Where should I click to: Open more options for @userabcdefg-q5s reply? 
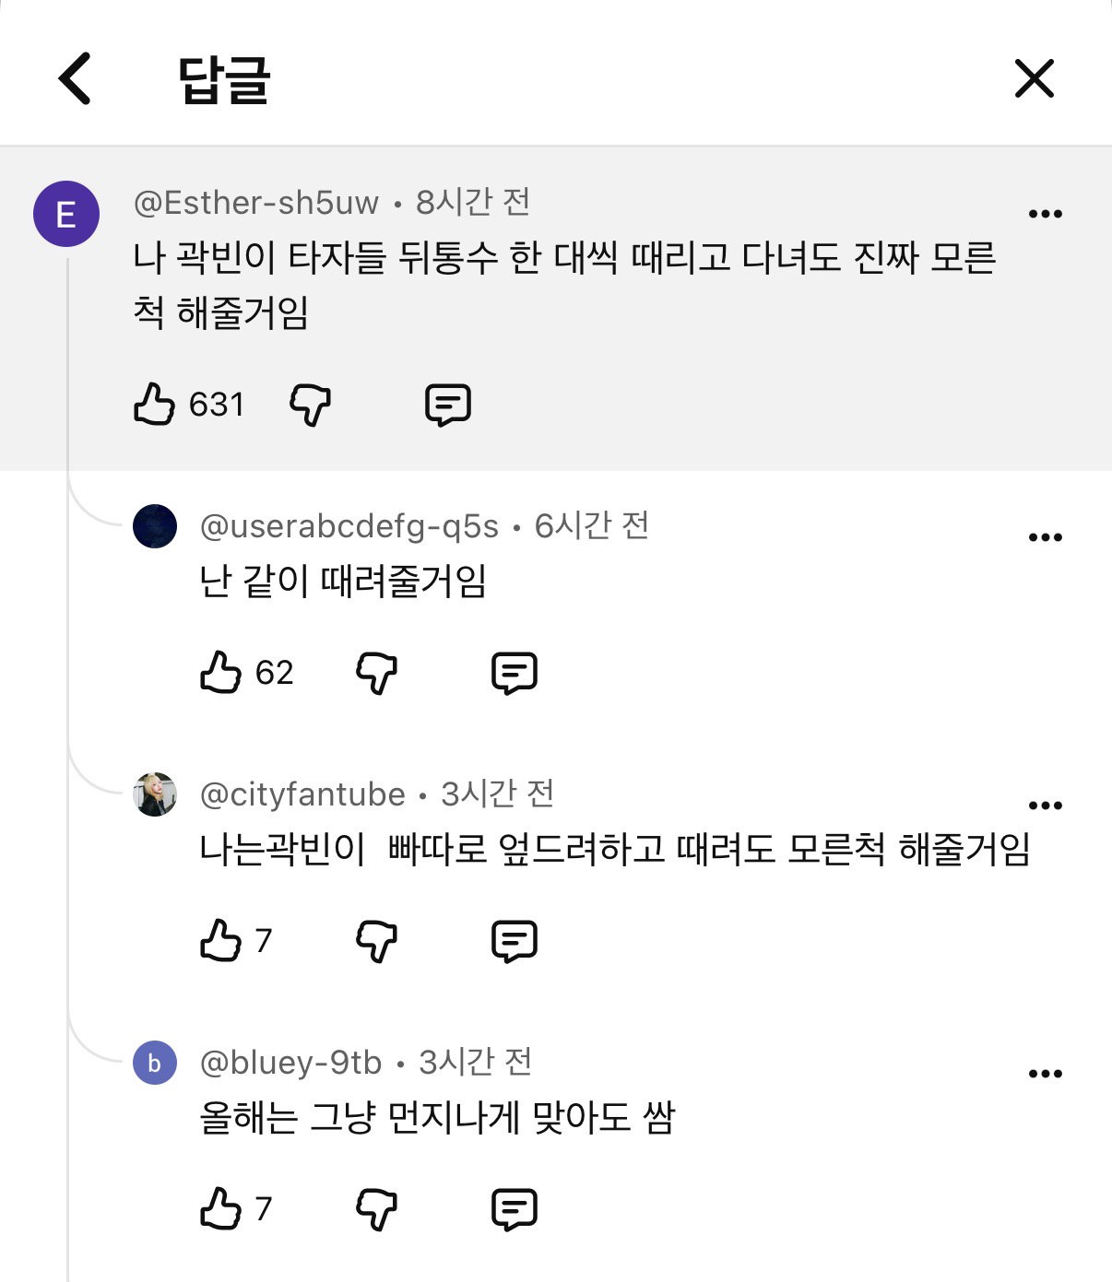1045,537
